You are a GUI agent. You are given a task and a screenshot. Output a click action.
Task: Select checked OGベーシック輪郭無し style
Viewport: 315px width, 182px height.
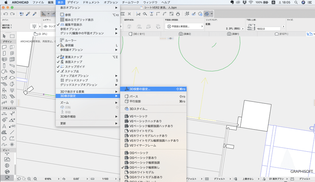pos(153,167)
